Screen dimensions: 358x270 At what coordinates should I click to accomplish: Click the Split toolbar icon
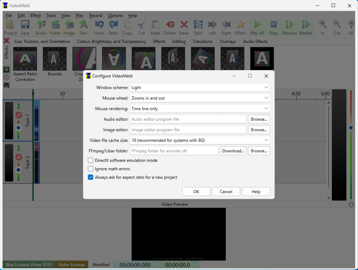(198, 28)
